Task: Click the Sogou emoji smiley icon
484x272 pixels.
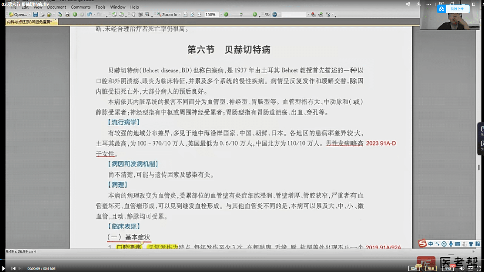Action: pos(444,244)
